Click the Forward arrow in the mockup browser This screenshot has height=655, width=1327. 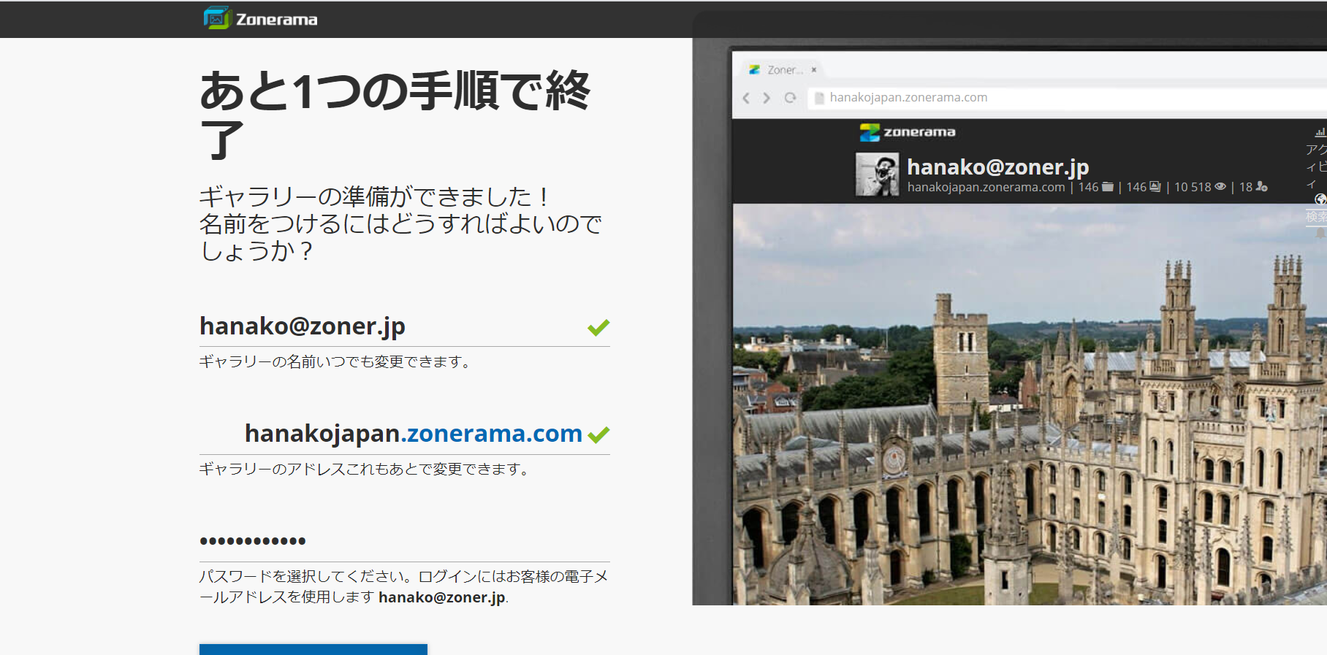point(767,98)
